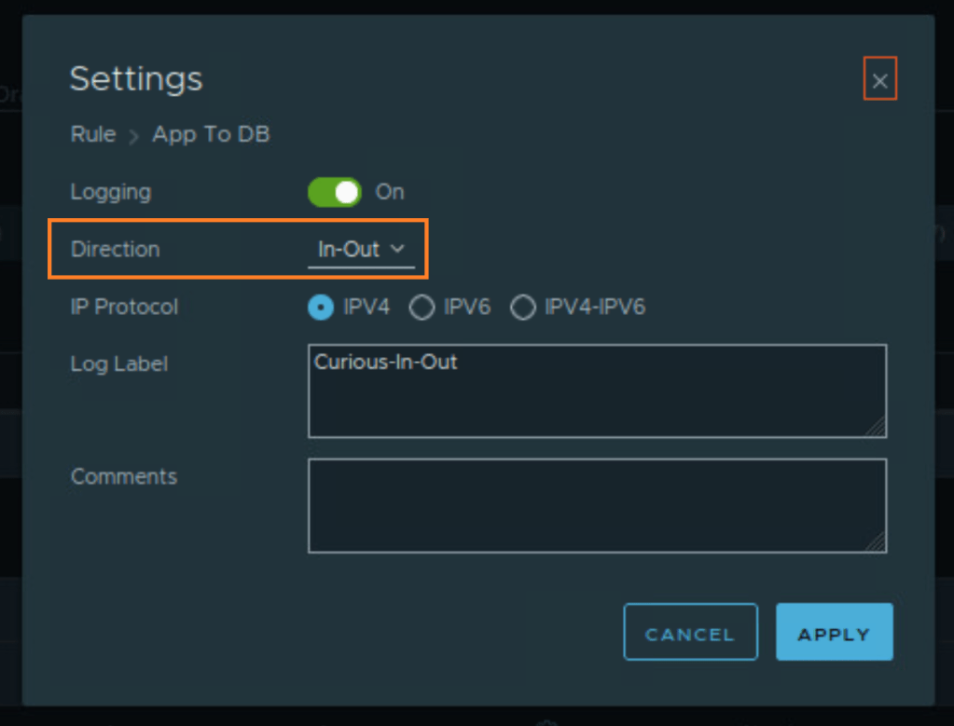The width and height of the screenshot is (954, 726).
Task: Click the chevron arrow next to In-Out
Action: tap(397, 249)
